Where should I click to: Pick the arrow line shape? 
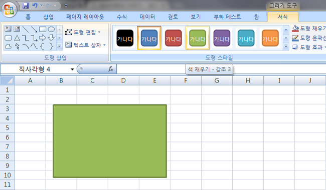click(34, 29)
